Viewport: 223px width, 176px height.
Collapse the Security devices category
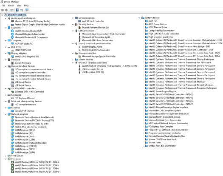pos(73,25)
